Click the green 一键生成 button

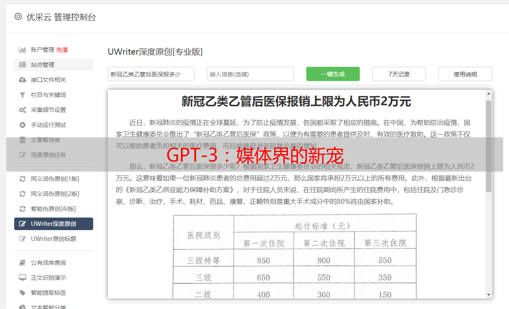[333, 74]
